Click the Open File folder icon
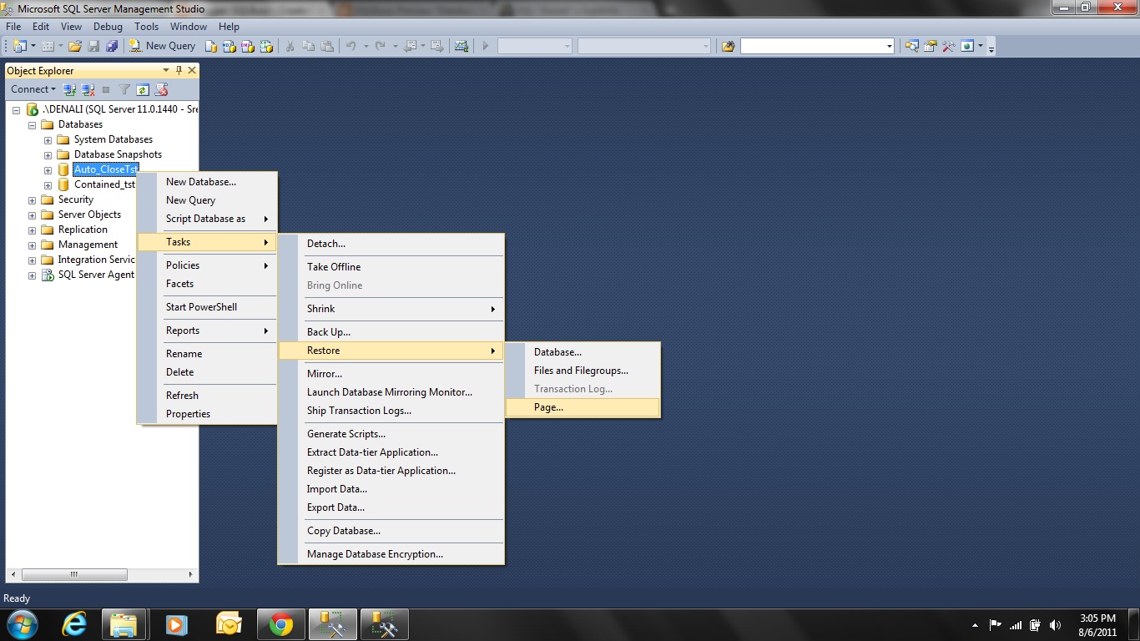The height and width of the screenshot is (641, 1140). (75, 46)
